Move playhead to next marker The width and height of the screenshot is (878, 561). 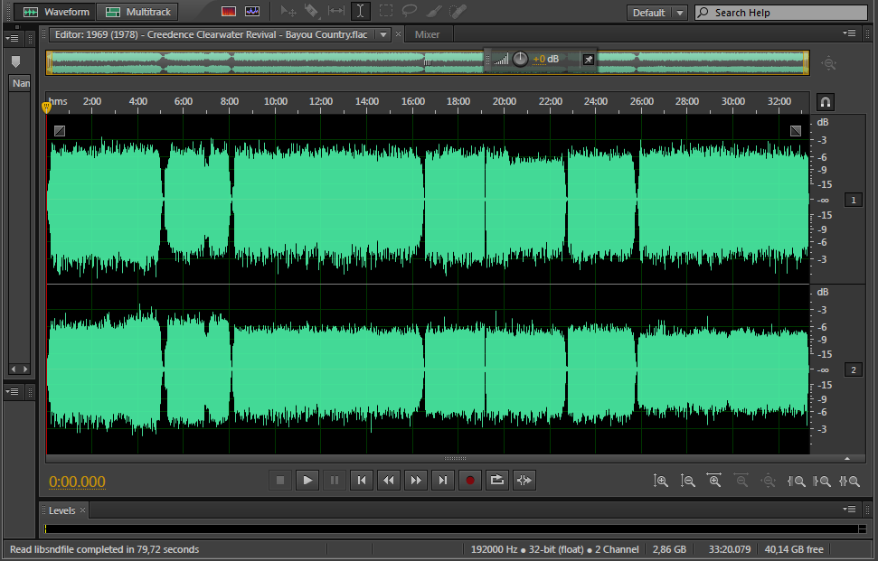pyautogui.click(x=443, y=480)
